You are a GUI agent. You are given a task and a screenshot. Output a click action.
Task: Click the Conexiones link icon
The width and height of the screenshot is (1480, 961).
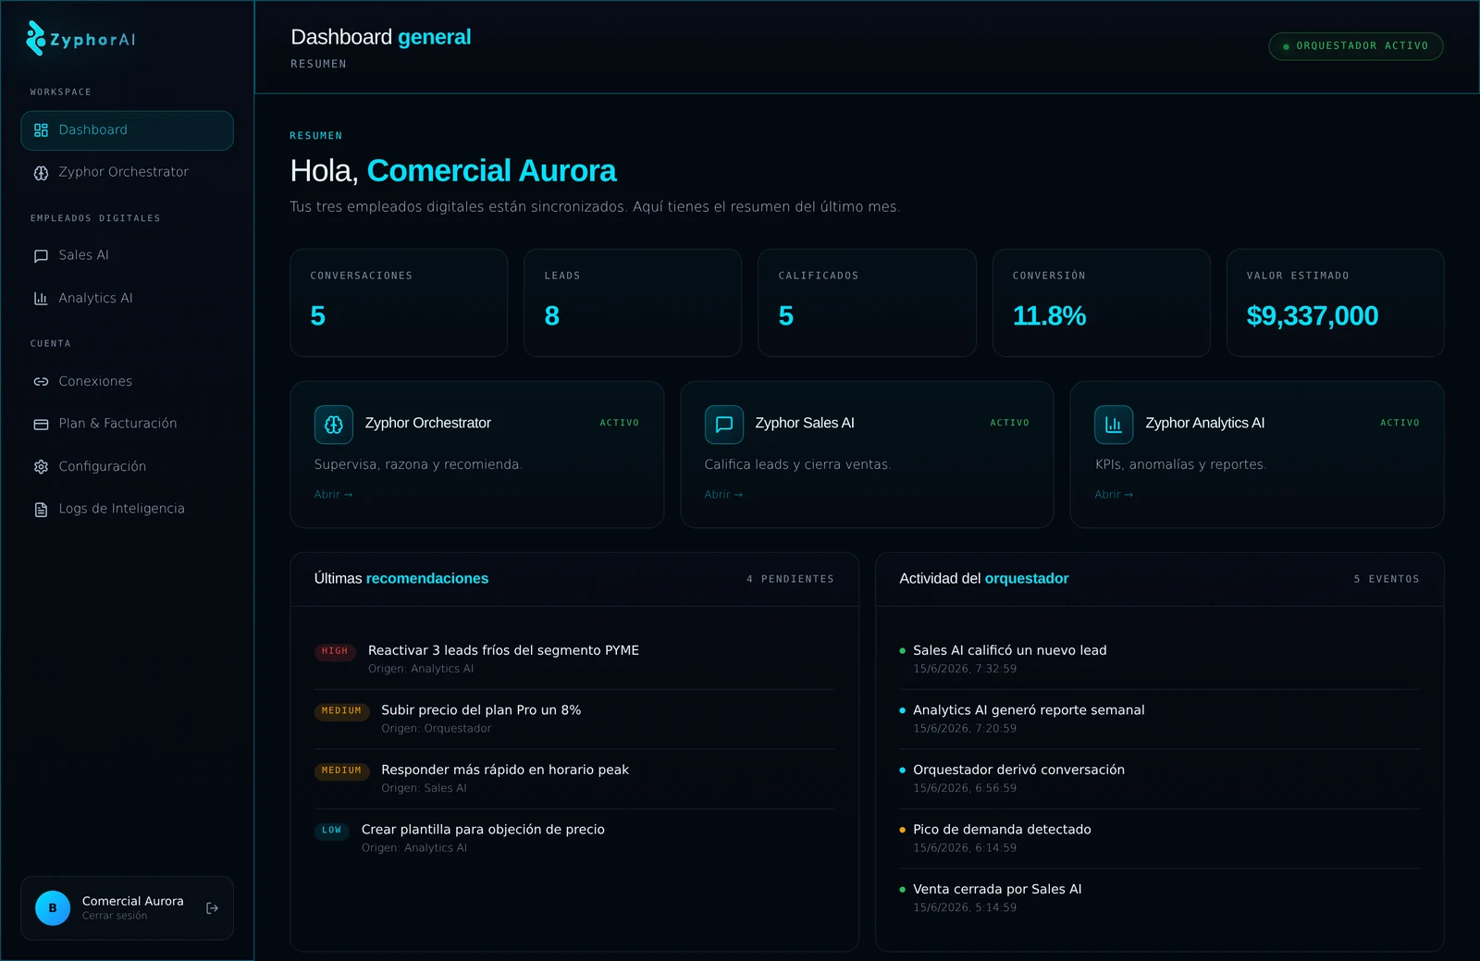coord(41,382)
